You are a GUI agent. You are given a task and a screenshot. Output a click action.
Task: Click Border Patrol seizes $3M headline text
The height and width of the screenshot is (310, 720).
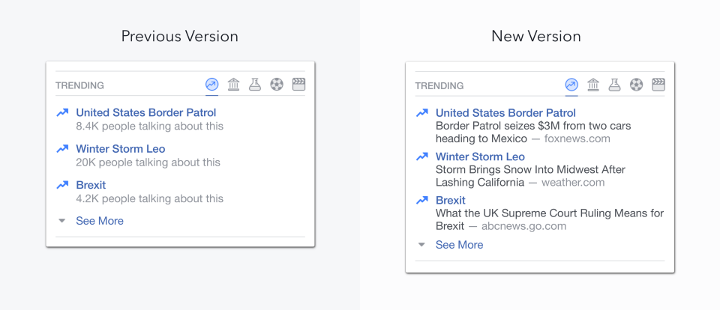(x=532, y=126)
